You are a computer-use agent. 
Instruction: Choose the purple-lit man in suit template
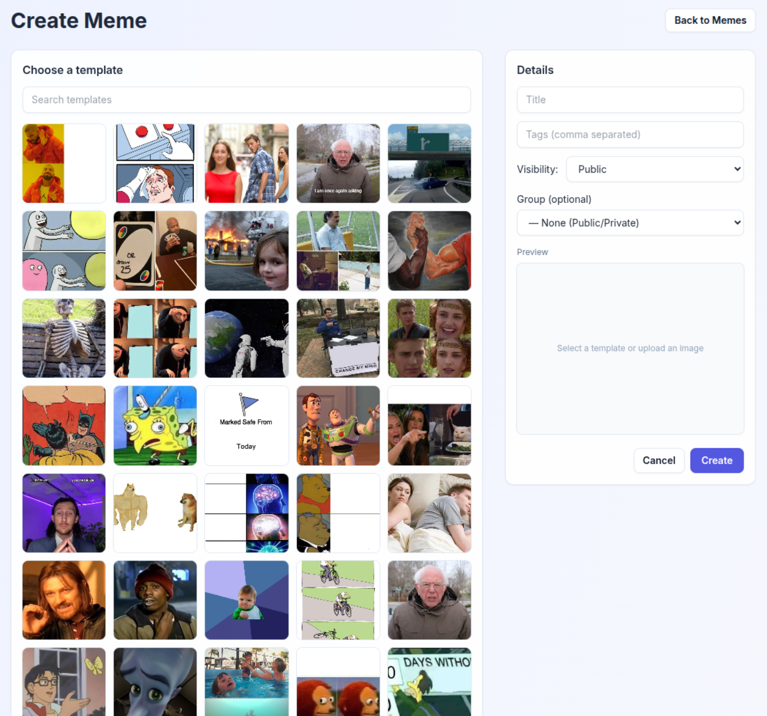[64, 513]
